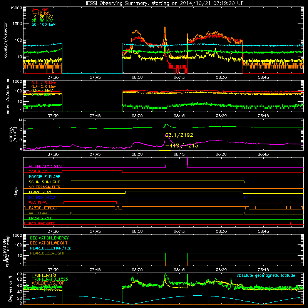The image size is (308, 308).
Task: Click the -448./-213. position annotation
Action: click(182, 146)
